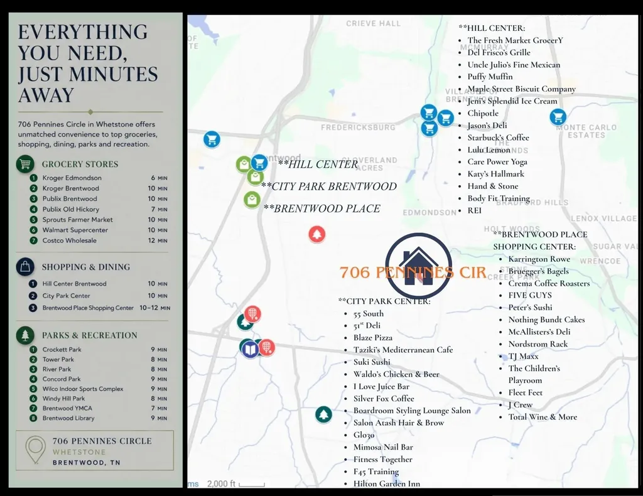Click the number 5 bullet beside Wilco Indoor Sports Complex
The width and height of the screenshot is (643, 496).
click(33, 389)
